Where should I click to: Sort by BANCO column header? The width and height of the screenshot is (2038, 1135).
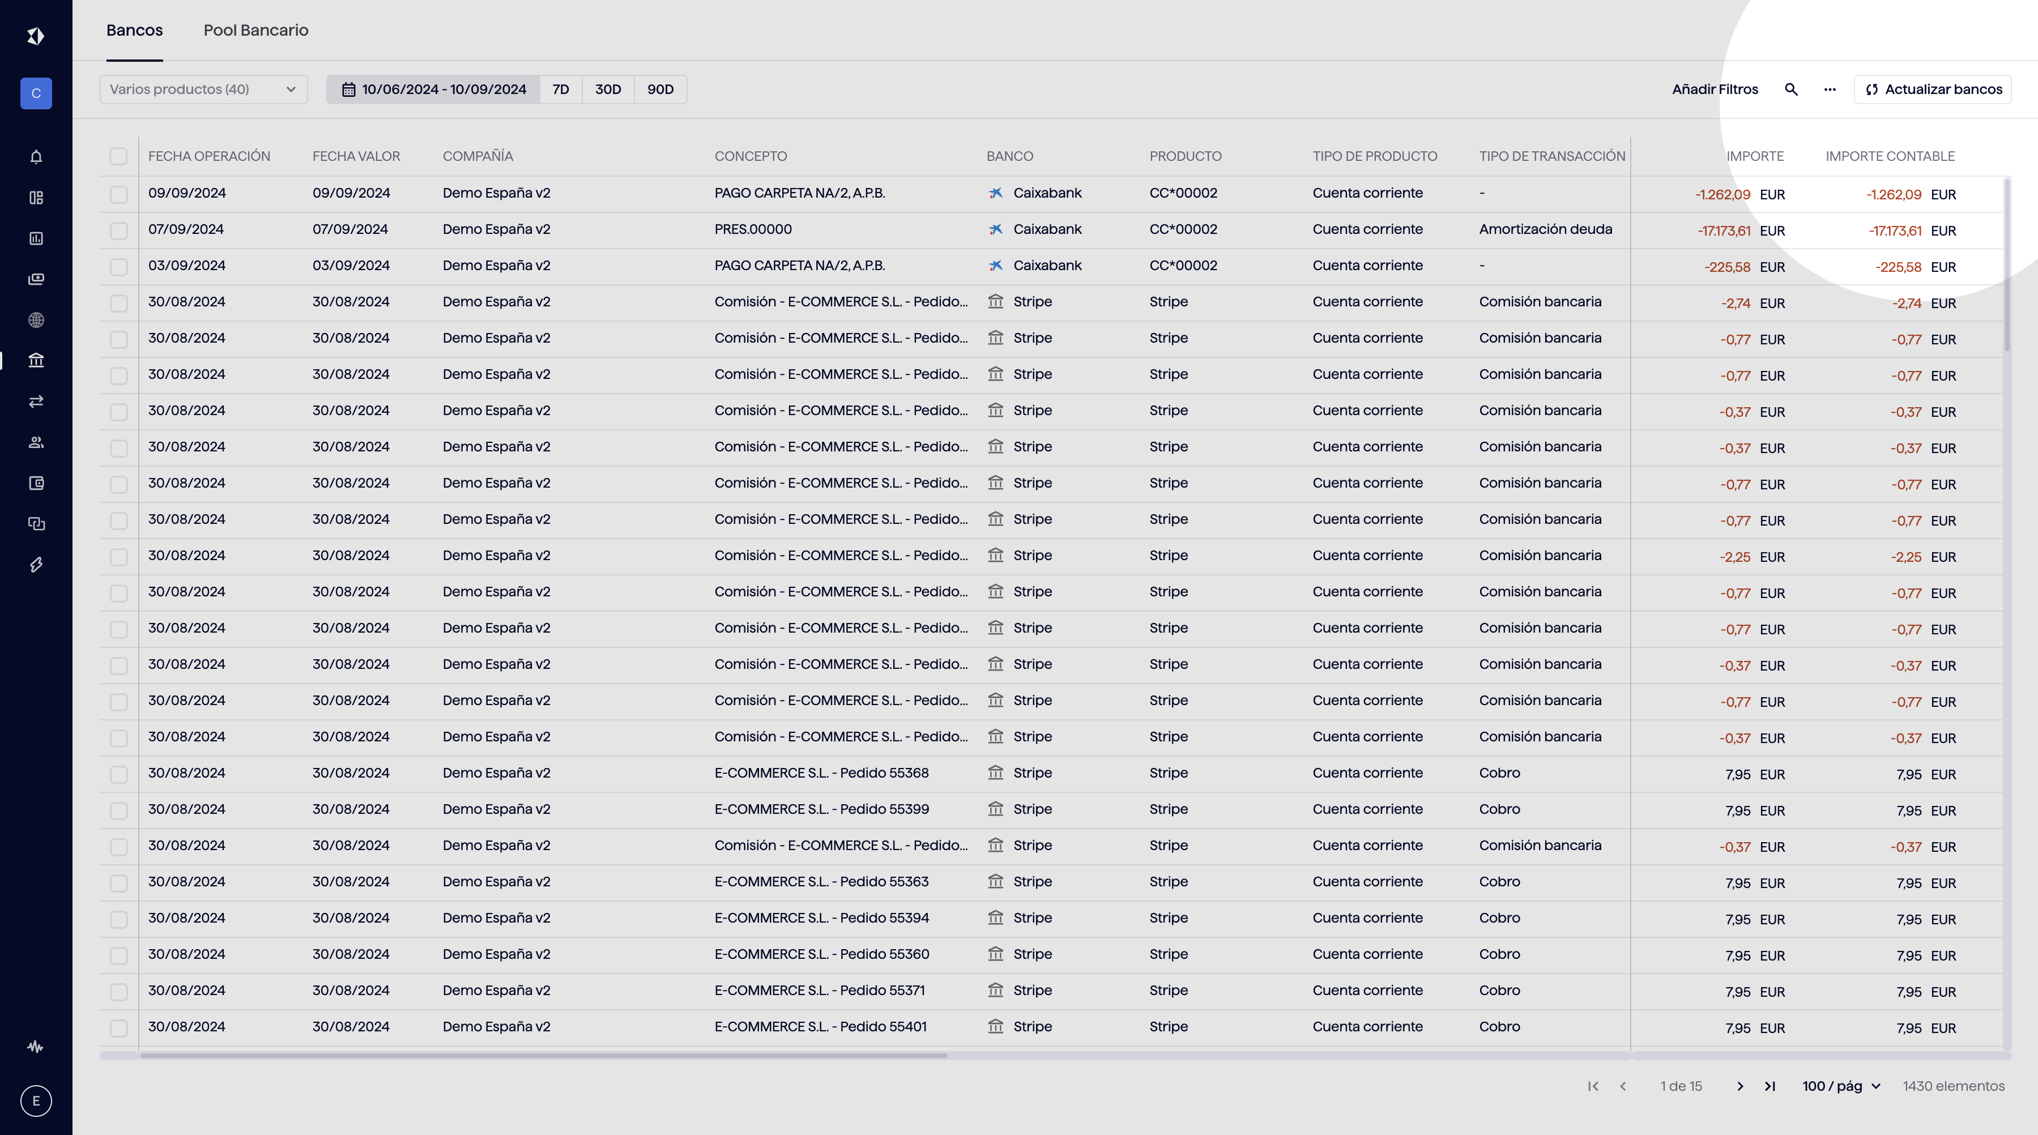tap(1009, 157)
